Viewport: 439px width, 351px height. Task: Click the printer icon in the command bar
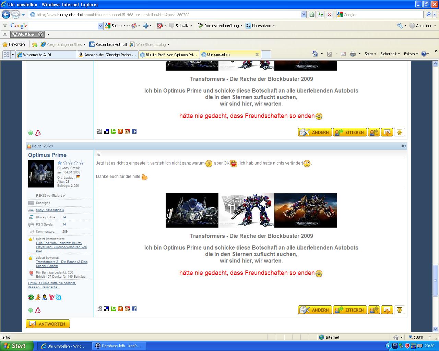click(x=353, y=54)
